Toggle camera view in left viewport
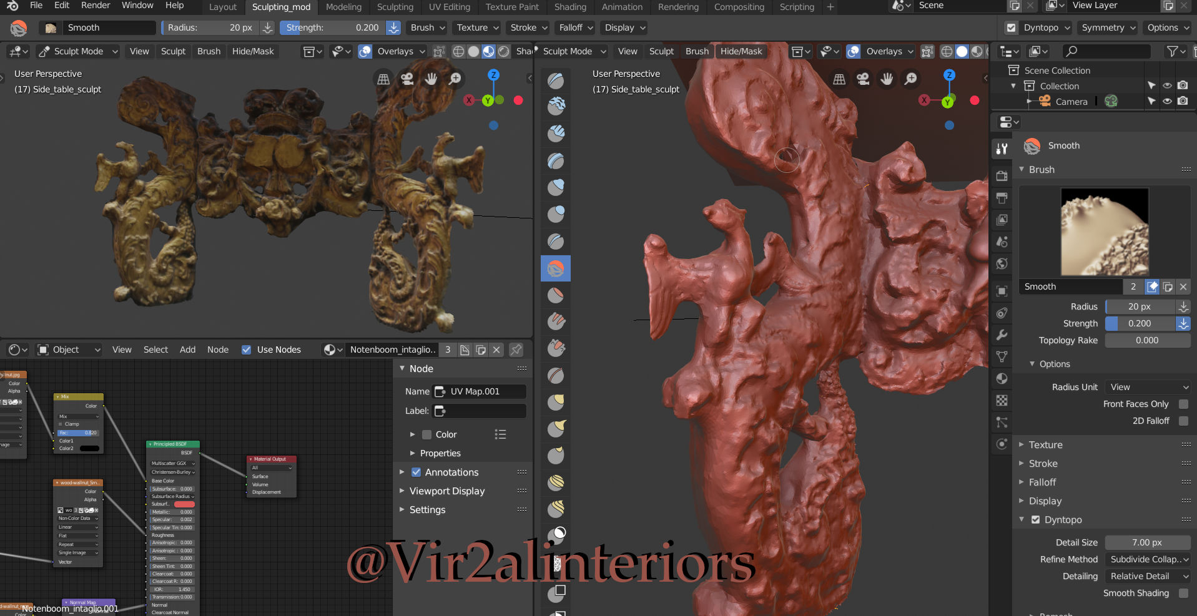This screenshot has width=1197, height=616. coord(407,79)
